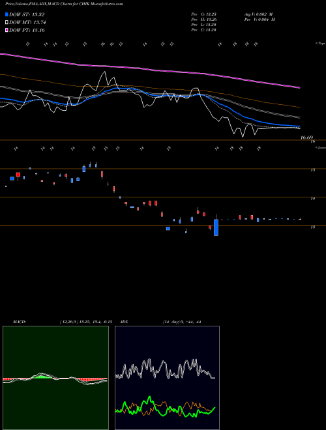This screenshot has height=430, width=326.
Task: Click the magenta DOW PT legend swatch
Action: 7,30
